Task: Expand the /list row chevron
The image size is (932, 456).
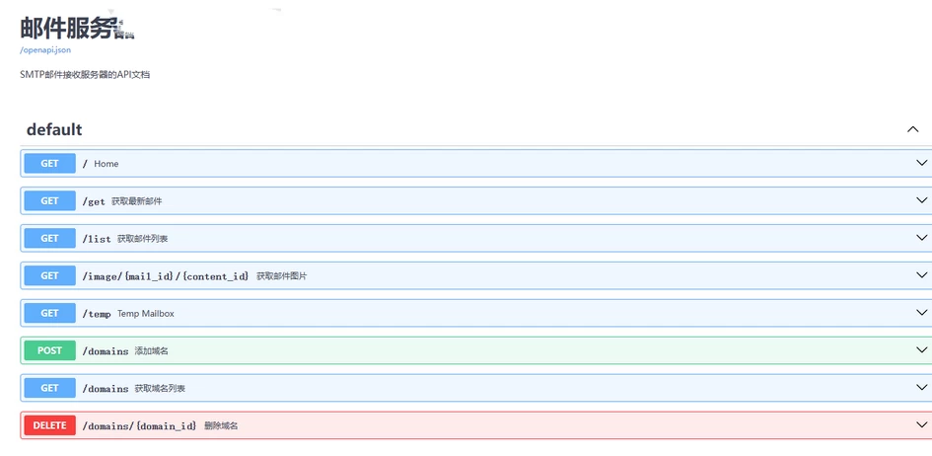Action: pos(922,239)
